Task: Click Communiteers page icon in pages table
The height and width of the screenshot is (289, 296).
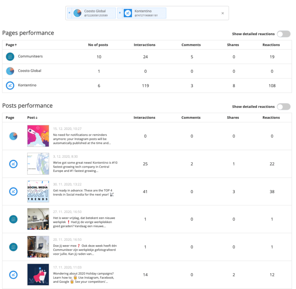Action: [10, 57]
